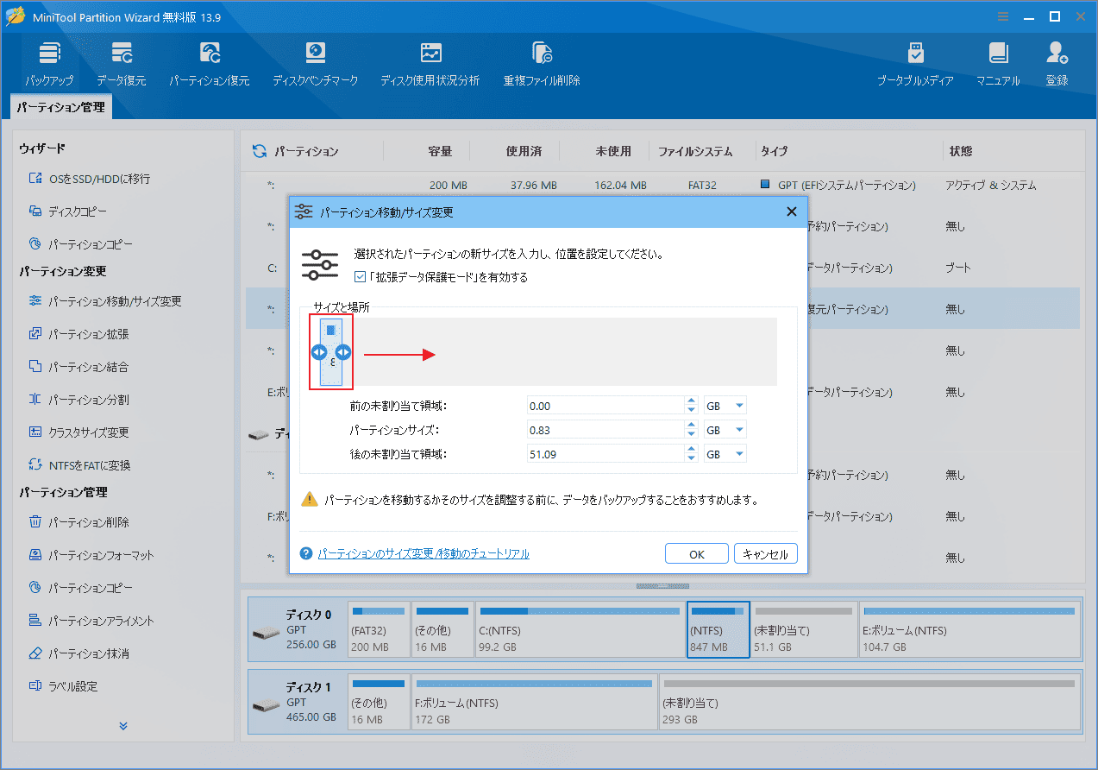The image size is (1098, 770).
Task: Select ディスクコピー in the wizard list
Action: click(67, 211)
